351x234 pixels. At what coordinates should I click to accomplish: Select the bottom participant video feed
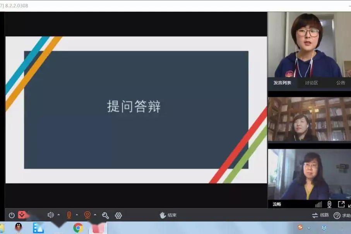(309, 175)
